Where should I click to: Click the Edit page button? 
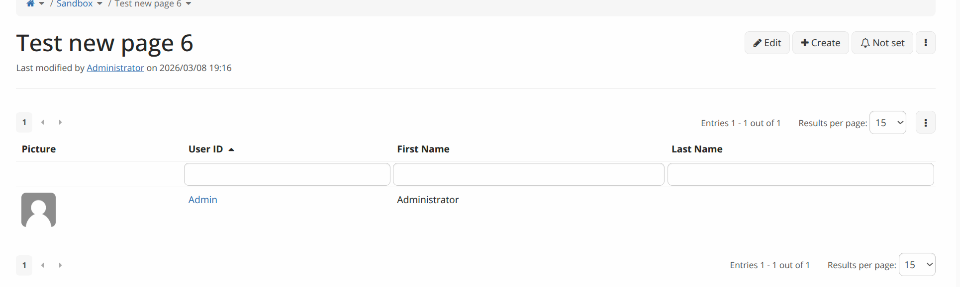pyautogui.click(x=767, y=43)
